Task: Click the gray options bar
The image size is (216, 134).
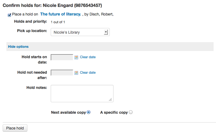Action: point(110,47)
